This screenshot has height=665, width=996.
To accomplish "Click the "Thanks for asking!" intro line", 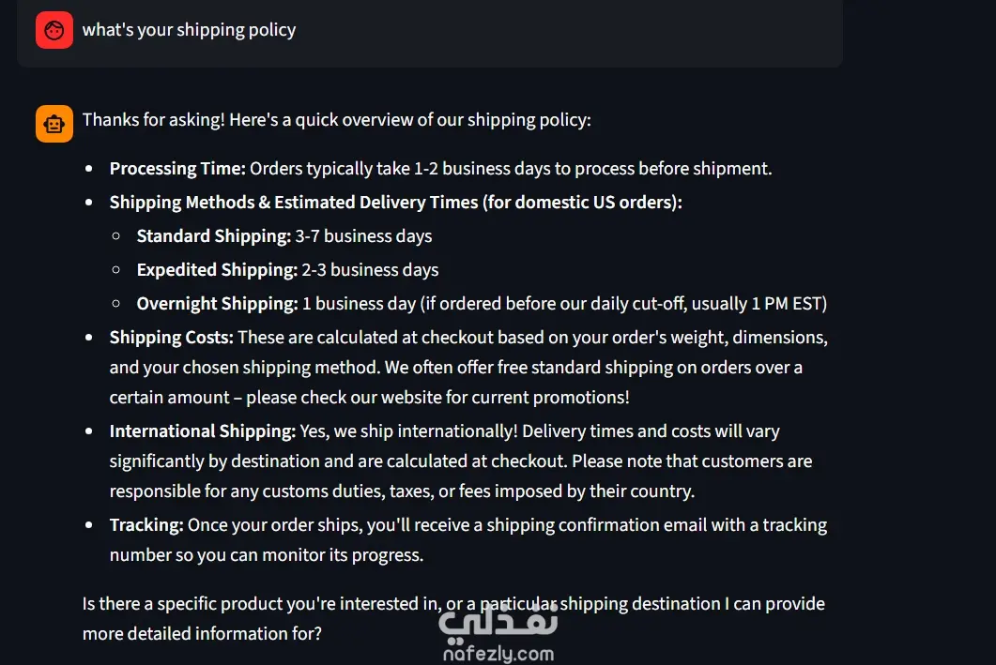I will pos(336,120).
